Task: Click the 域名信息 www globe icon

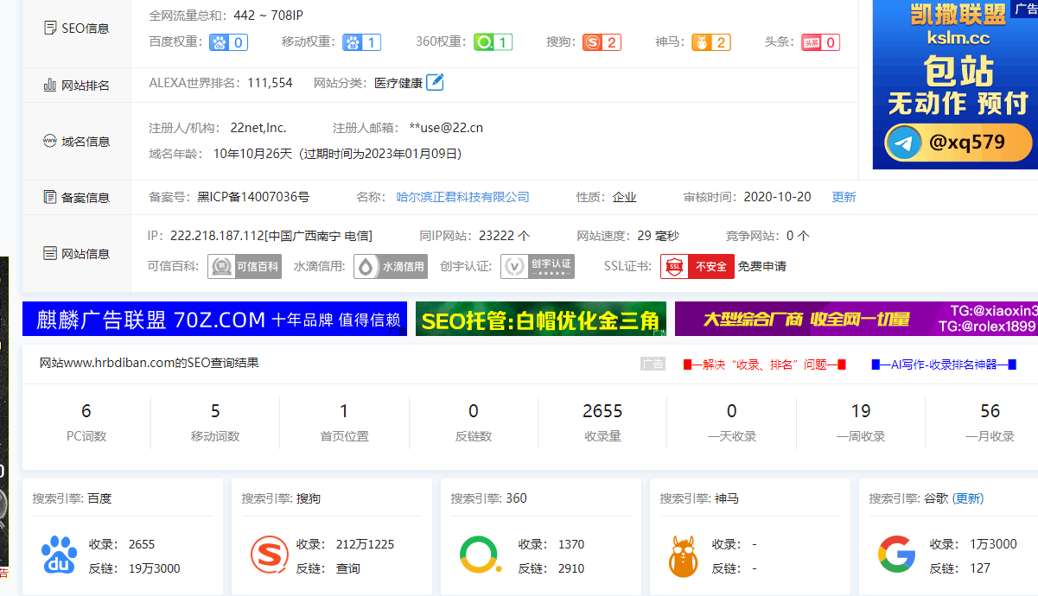Action: coord(50,142)
